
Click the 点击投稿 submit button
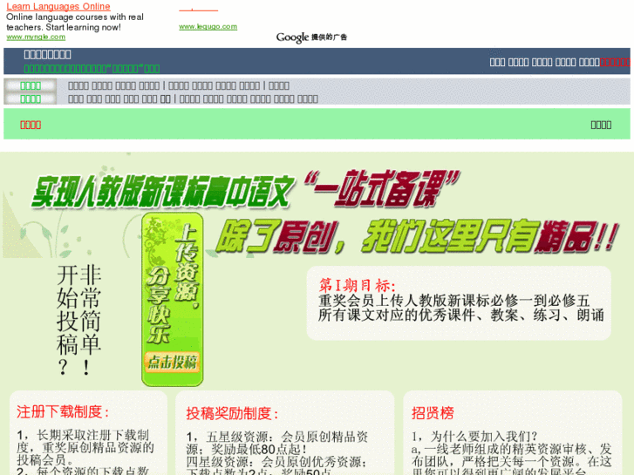[172, 362]
